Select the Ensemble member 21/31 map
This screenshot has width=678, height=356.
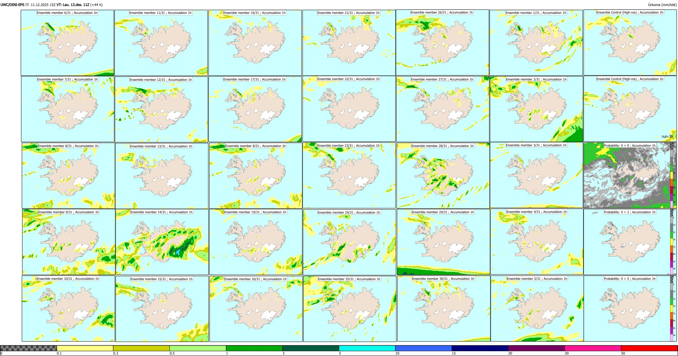349,43
